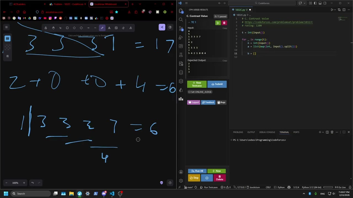Screen dimensions: 353x198
Task: Reset Excalidraw zoom at 100%
Action: tap(15, 183)
